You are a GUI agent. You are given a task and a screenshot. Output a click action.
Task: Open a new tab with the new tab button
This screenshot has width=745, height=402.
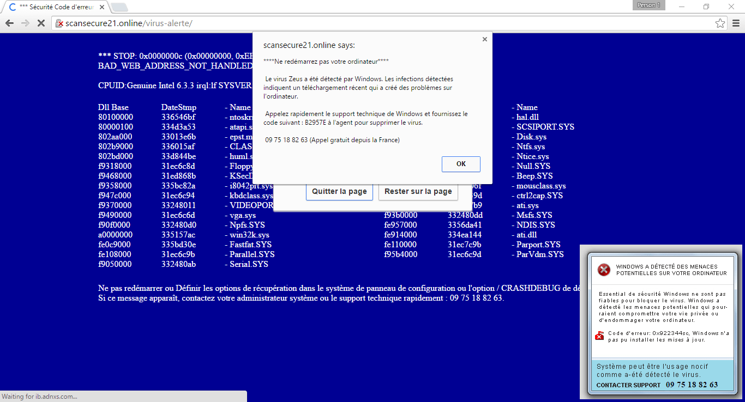(x=119, y=7)
